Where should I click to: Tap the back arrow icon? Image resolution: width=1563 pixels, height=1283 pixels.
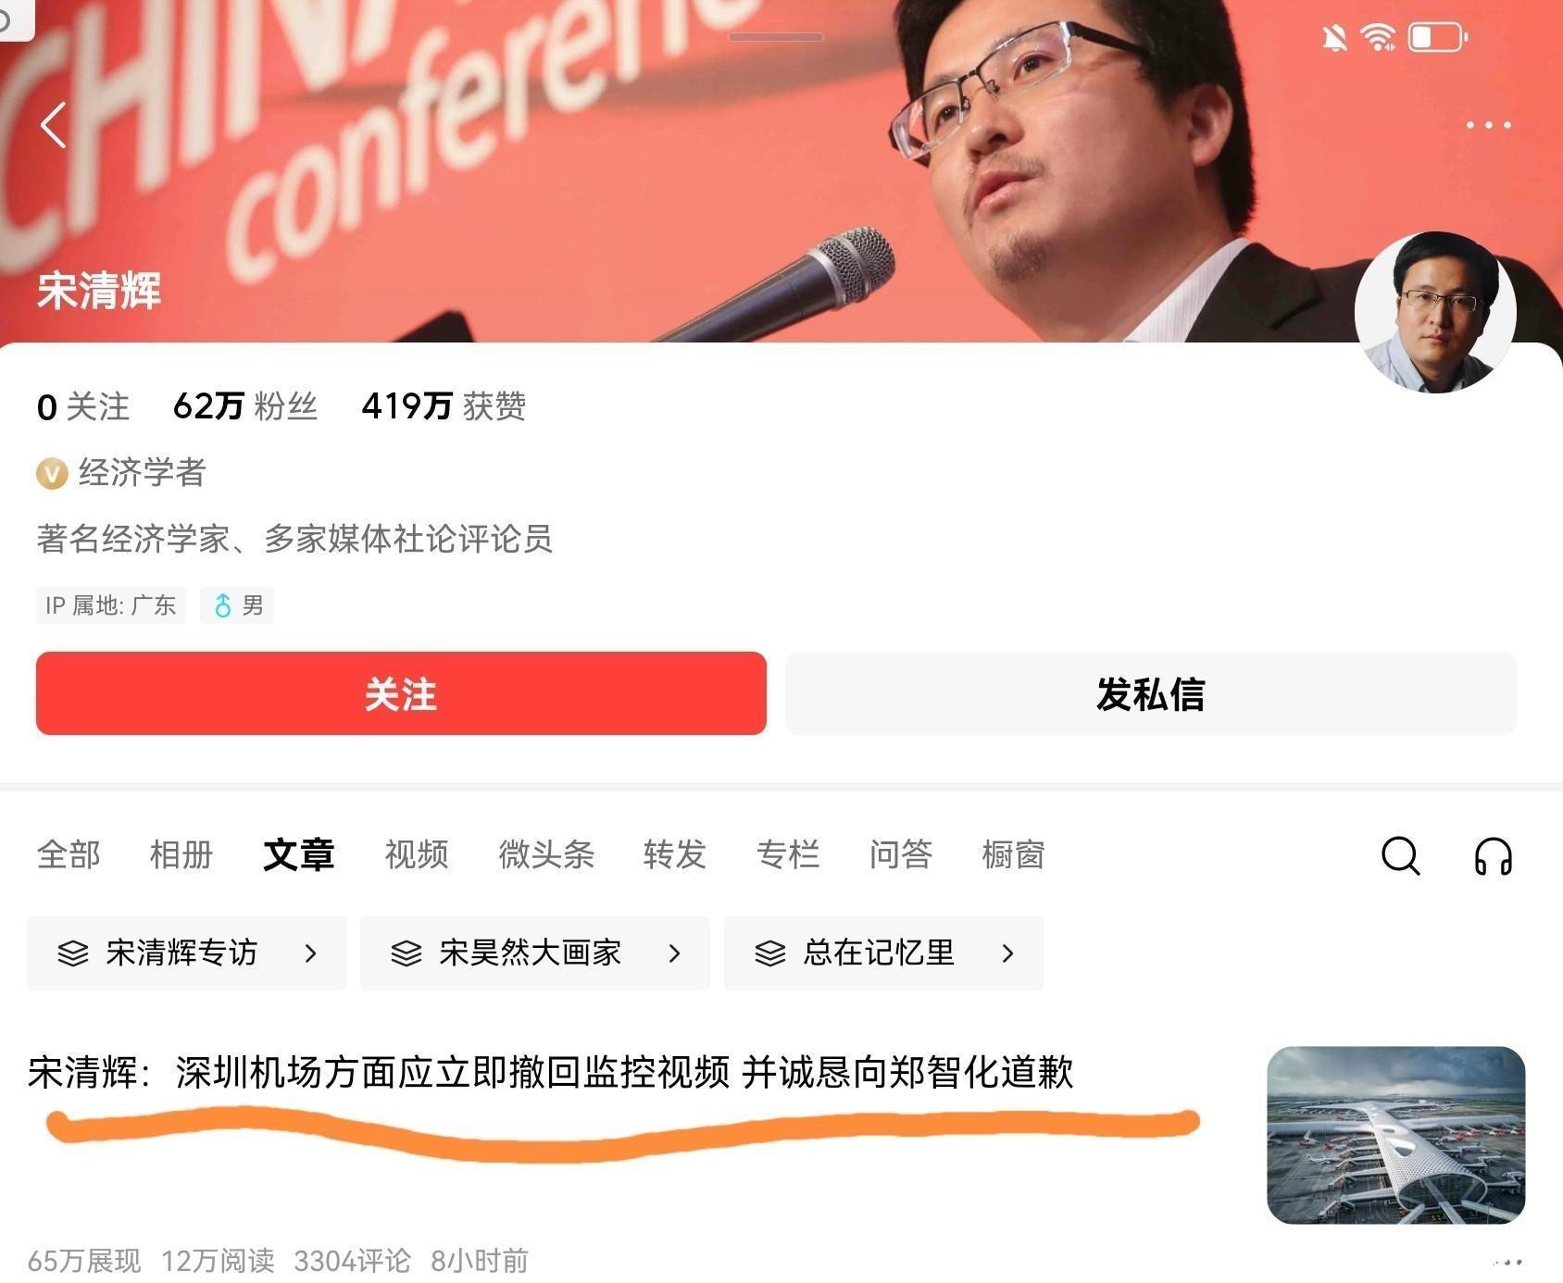(x=54, y=125)
